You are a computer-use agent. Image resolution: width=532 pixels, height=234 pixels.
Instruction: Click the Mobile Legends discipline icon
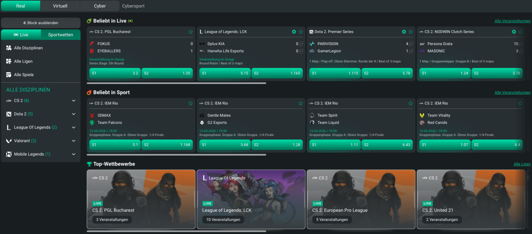(9, 154)
